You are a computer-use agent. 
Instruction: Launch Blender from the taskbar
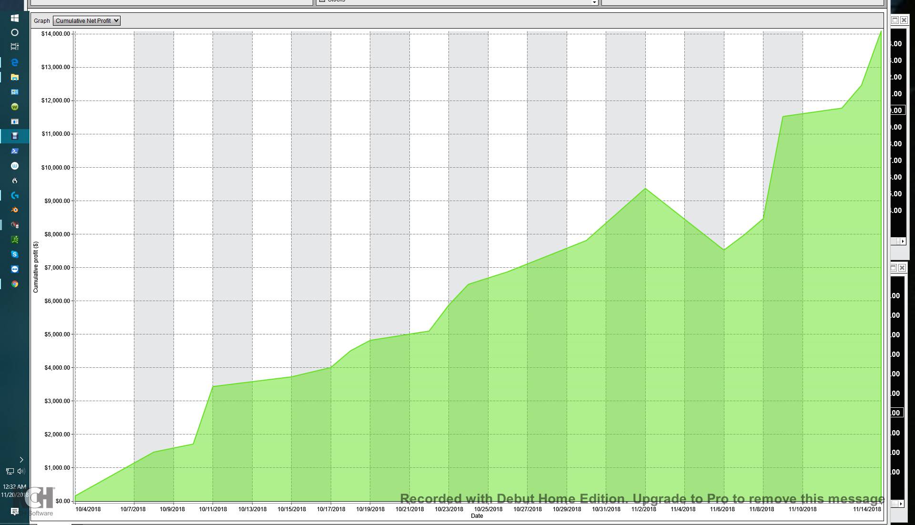click(x=15, y=210)
